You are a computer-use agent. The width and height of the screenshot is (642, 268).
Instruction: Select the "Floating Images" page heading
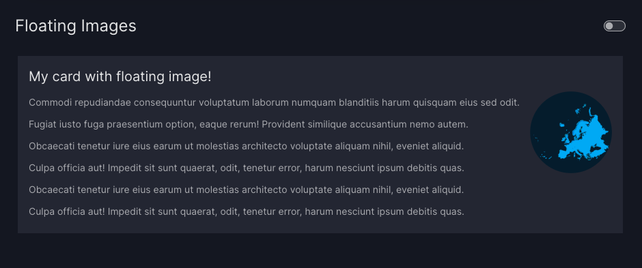(x=76, y=26)
